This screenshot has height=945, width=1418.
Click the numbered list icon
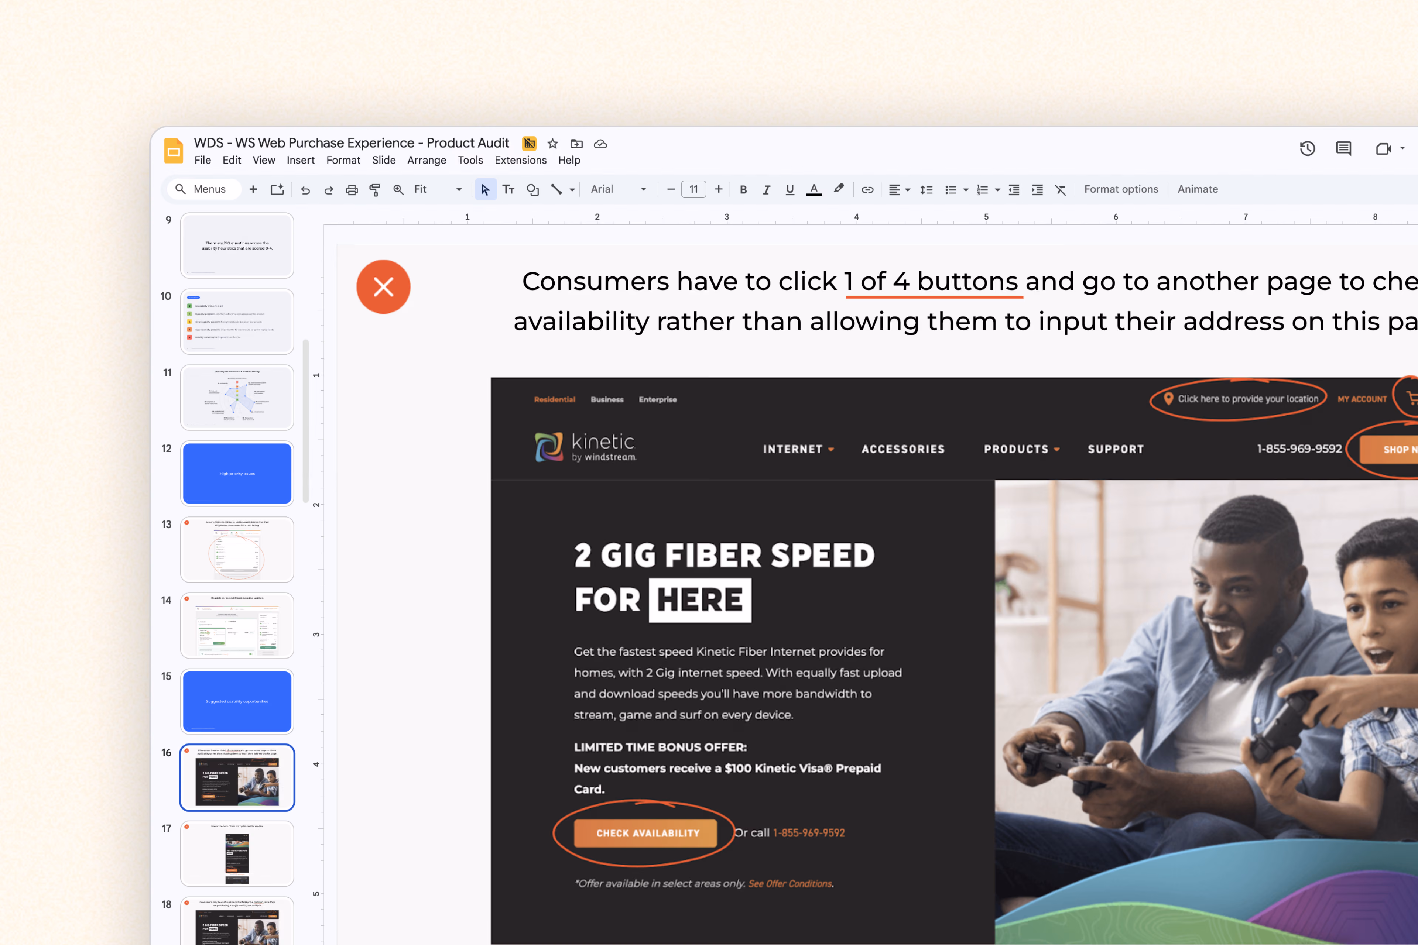tap(982, 190)
